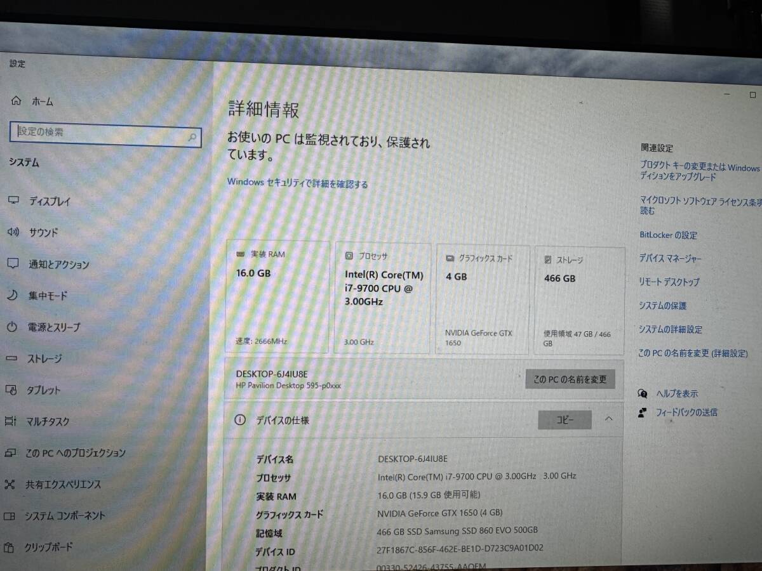
Task: Click the Display monitor icon
Action: [x=13, y=200]
